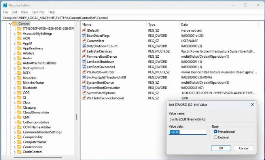Select the LastBootSucceeded DWORD icon

[84, 67]
